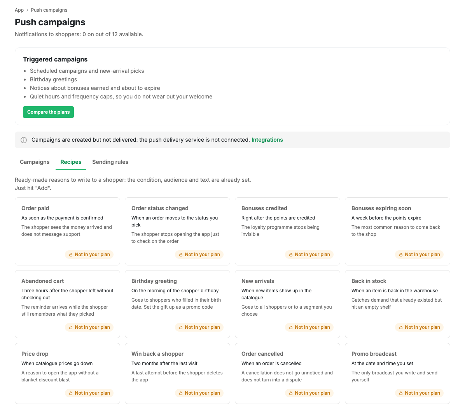Click the "Order status changed" card title

pos(160,209)
